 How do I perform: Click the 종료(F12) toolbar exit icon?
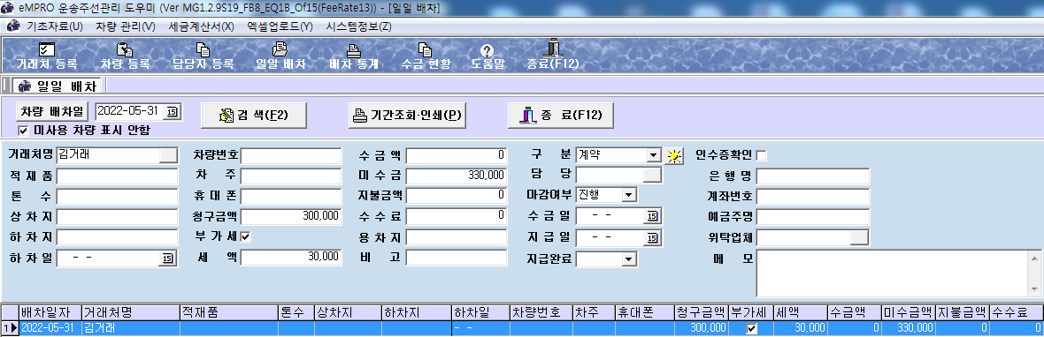pos(553,49)
